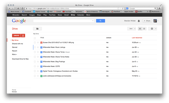169x103 pixels.
Task: Check the Willamette Week: Blog Postings box
Action: pos(35,61)
